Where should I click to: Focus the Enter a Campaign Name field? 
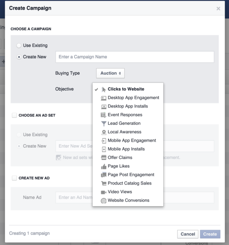pos(135,57)
